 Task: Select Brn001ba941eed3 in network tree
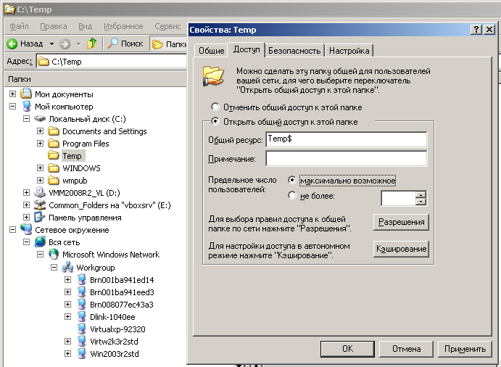[122, 292]
